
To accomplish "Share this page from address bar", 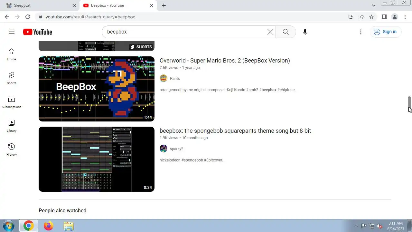I will (x=361, y=17).
